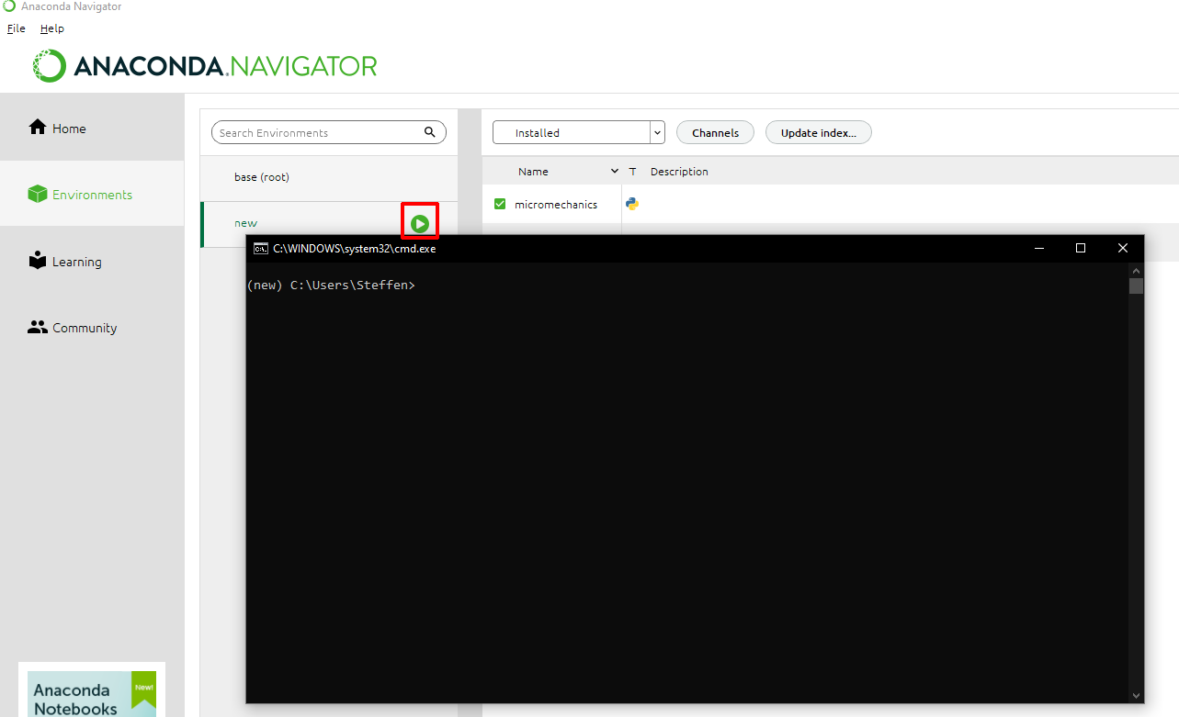Maximize the cmd.exe window
1179x717 pixels.
[x=1081, y=248]
